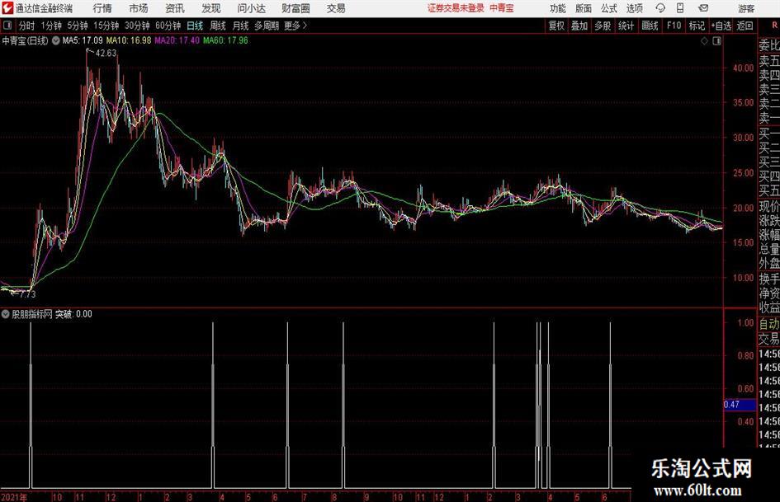Open the 问小达 menu

pyautogui.click(x=251, y=8)
